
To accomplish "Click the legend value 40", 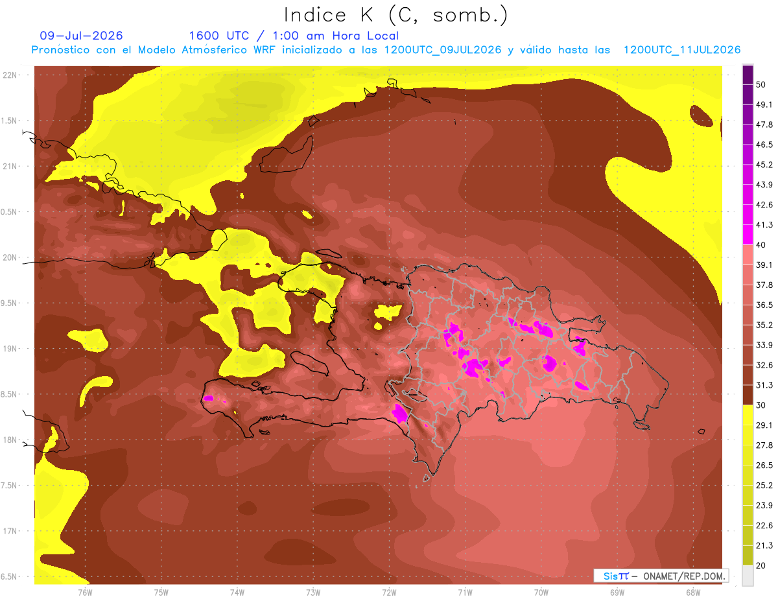I will pos(760,245).
